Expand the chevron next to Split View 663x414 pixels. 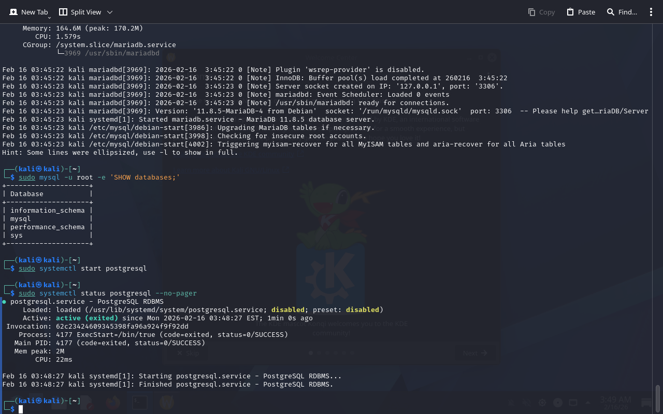(x=109, y=12)
